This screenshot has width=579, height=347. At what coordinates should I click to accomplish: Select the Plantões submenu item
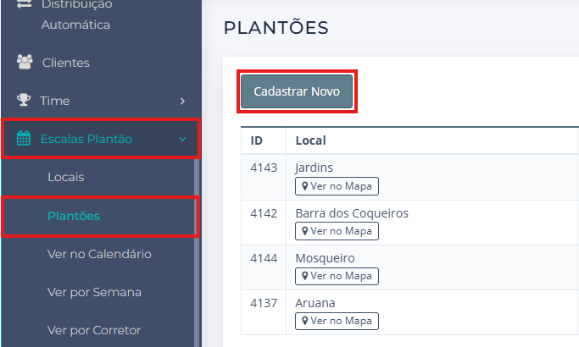tap(74, 216)
